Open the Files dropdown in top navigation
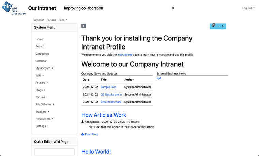The height and width of the screenshot is (156, 259). [63, 20]
